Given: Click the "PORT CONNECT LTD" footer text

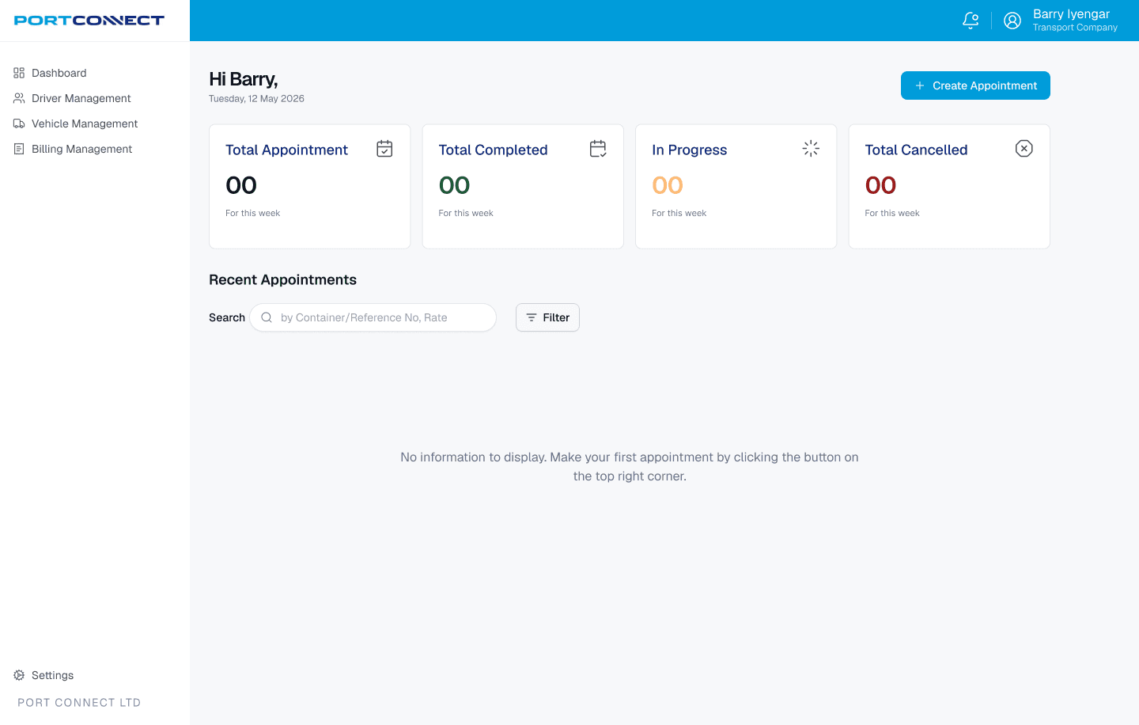Looking at the screenshot, I should point(79,703).
